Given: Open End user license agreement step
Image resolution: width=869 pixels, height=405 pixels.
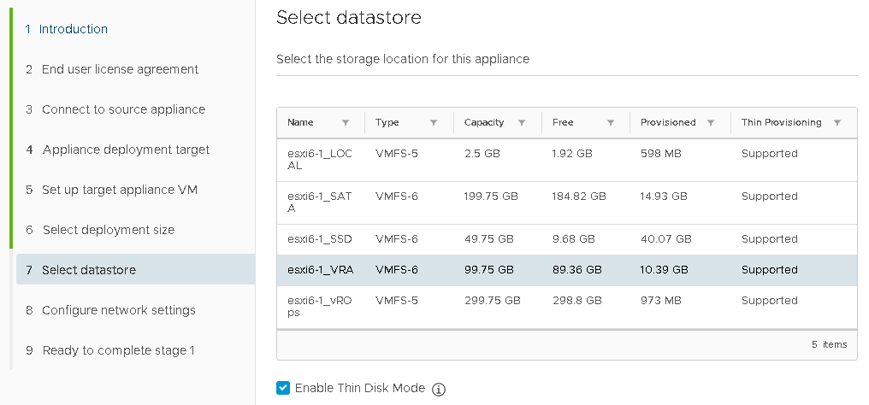Looking at the screenshot, I should tap(120, 69).
